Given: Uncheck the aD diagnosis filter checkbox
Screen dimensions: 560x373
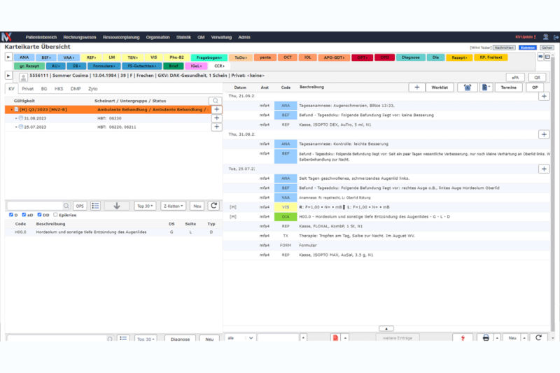Looking at the screenshot, I should (24, 215).
